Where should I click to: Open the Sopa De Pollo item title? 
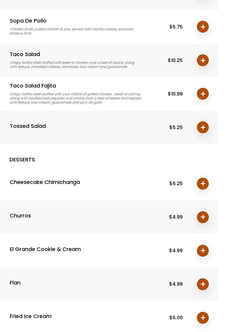click(28, 21)
